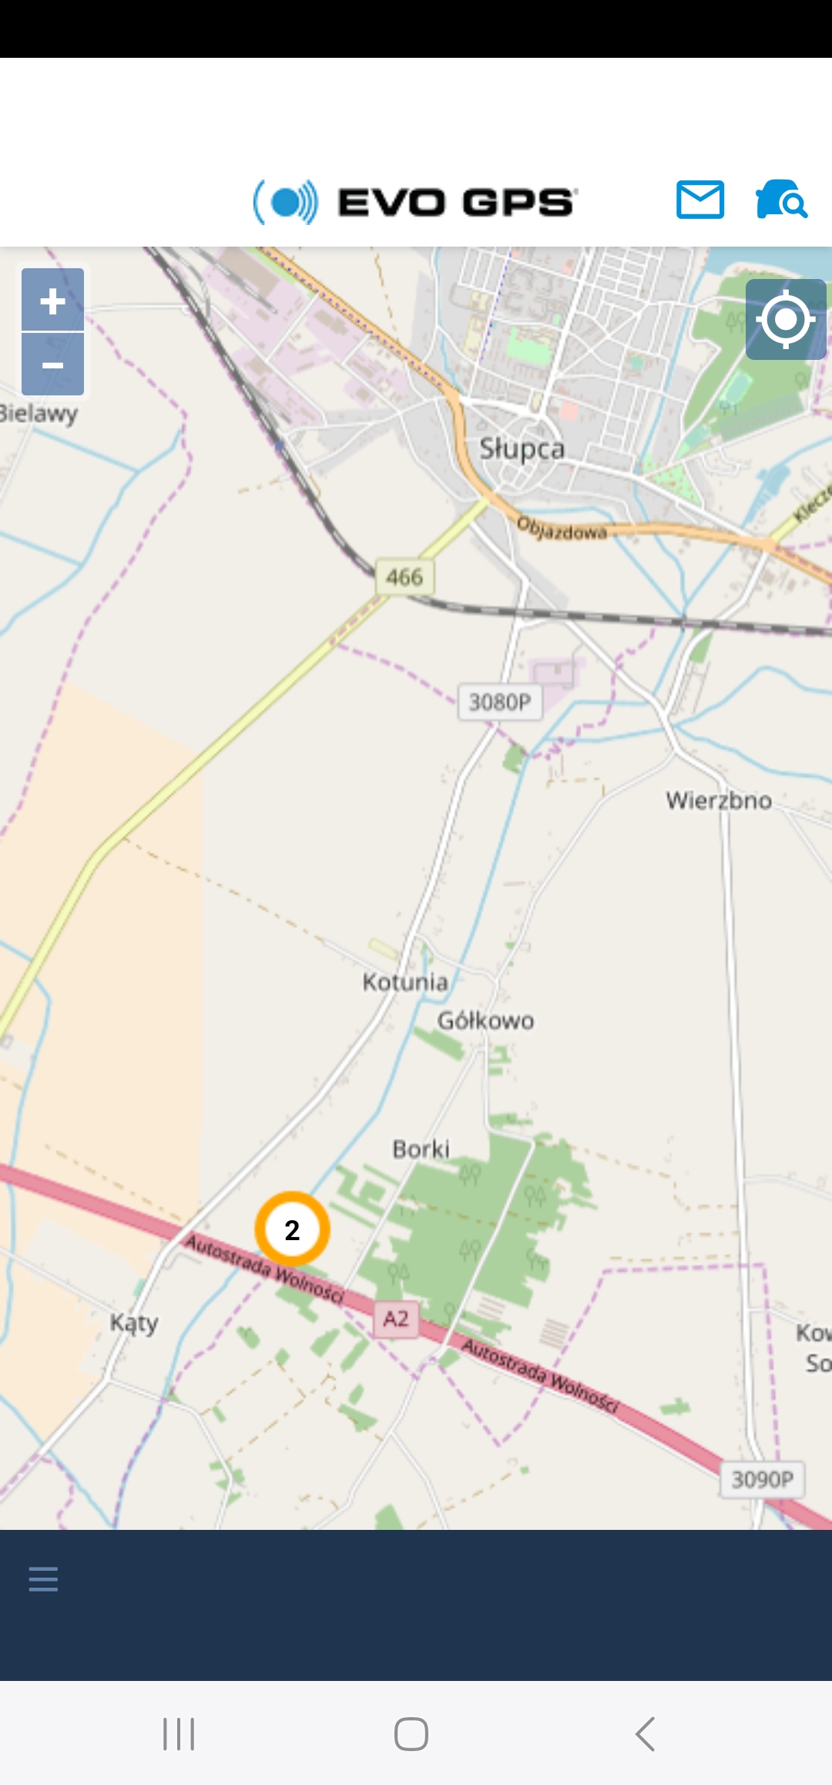This screenshot has height=1785, width=832.
Task: Select the Borki village label
Action: 421,1148
